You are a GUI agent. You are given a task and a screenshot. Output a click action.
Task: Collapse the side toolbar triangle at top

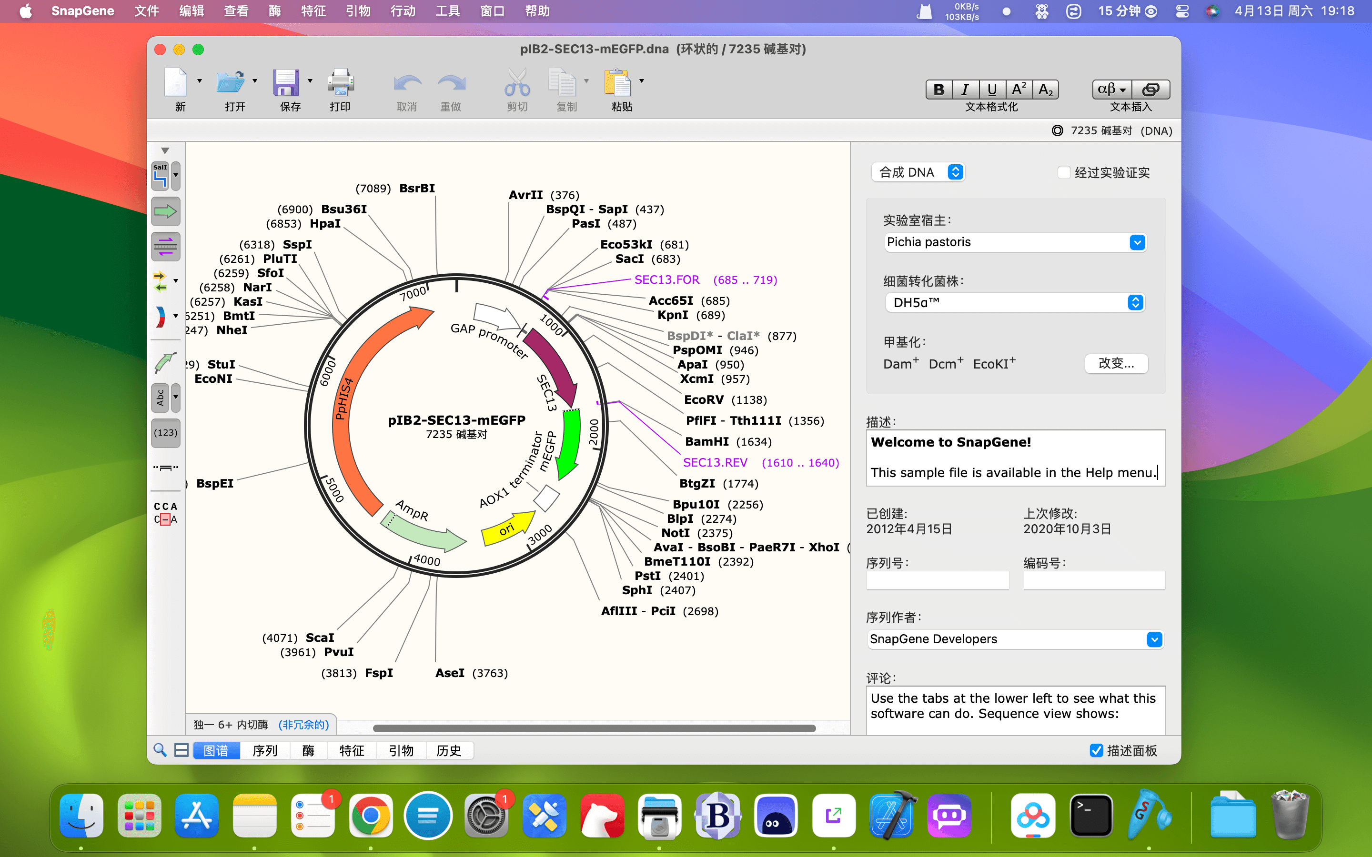(165, 151)
